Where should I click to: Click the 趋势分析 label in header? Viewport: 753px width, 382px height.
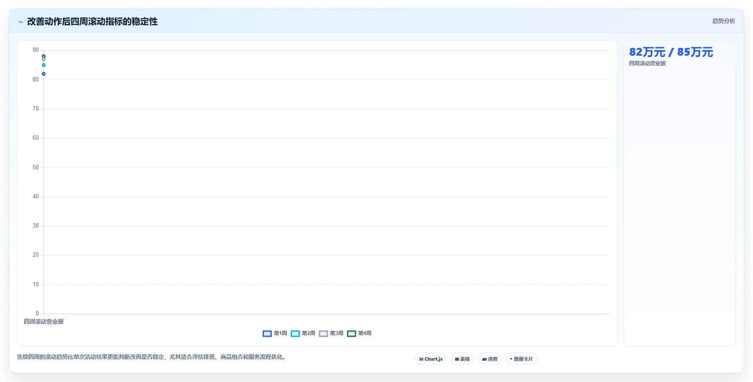723,21
